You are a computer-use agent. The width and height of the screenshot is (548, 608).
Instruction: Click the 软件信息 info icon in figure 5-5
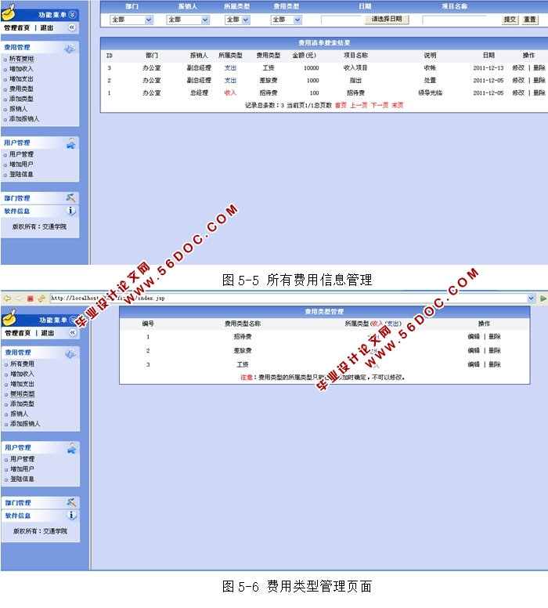point(71,211)
